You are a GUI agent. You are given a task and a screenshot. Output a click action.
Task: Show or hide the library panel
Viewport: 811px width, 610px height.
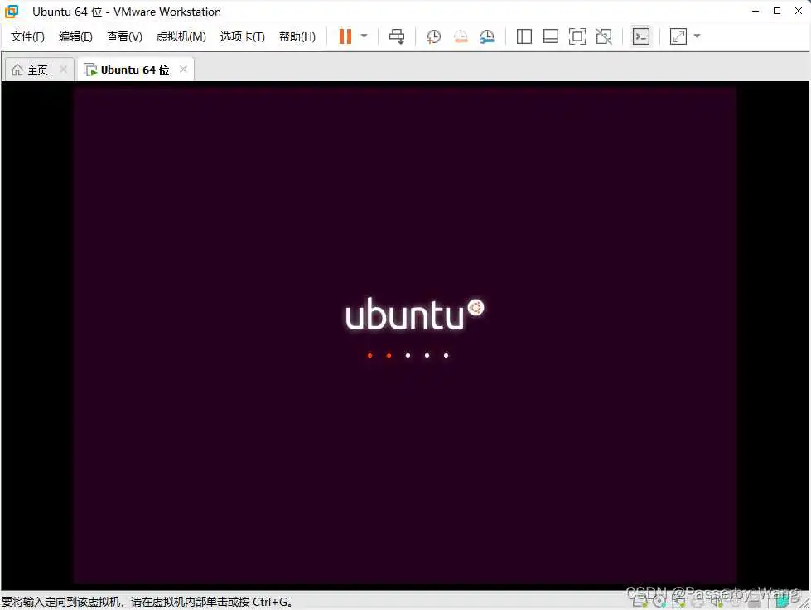pyautogui.click(x=524, y=36)
